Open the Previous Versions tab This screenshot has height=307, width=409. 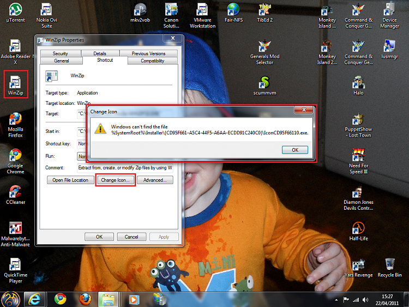149,54
